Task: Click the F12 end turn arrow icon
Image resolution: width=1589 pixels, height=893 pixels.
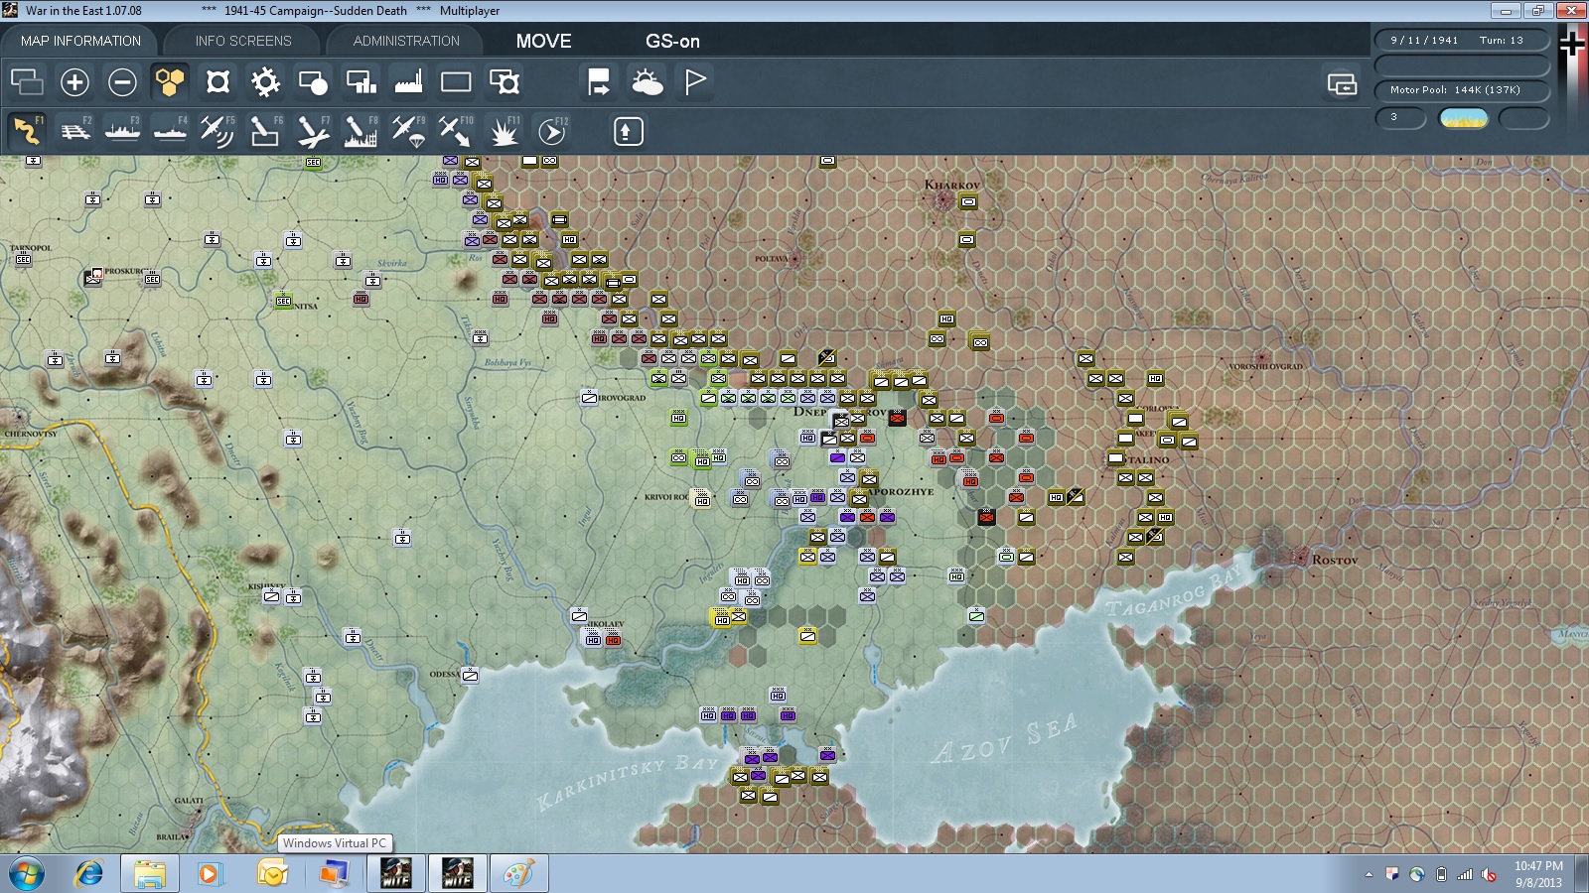Action: pos(552,131)
